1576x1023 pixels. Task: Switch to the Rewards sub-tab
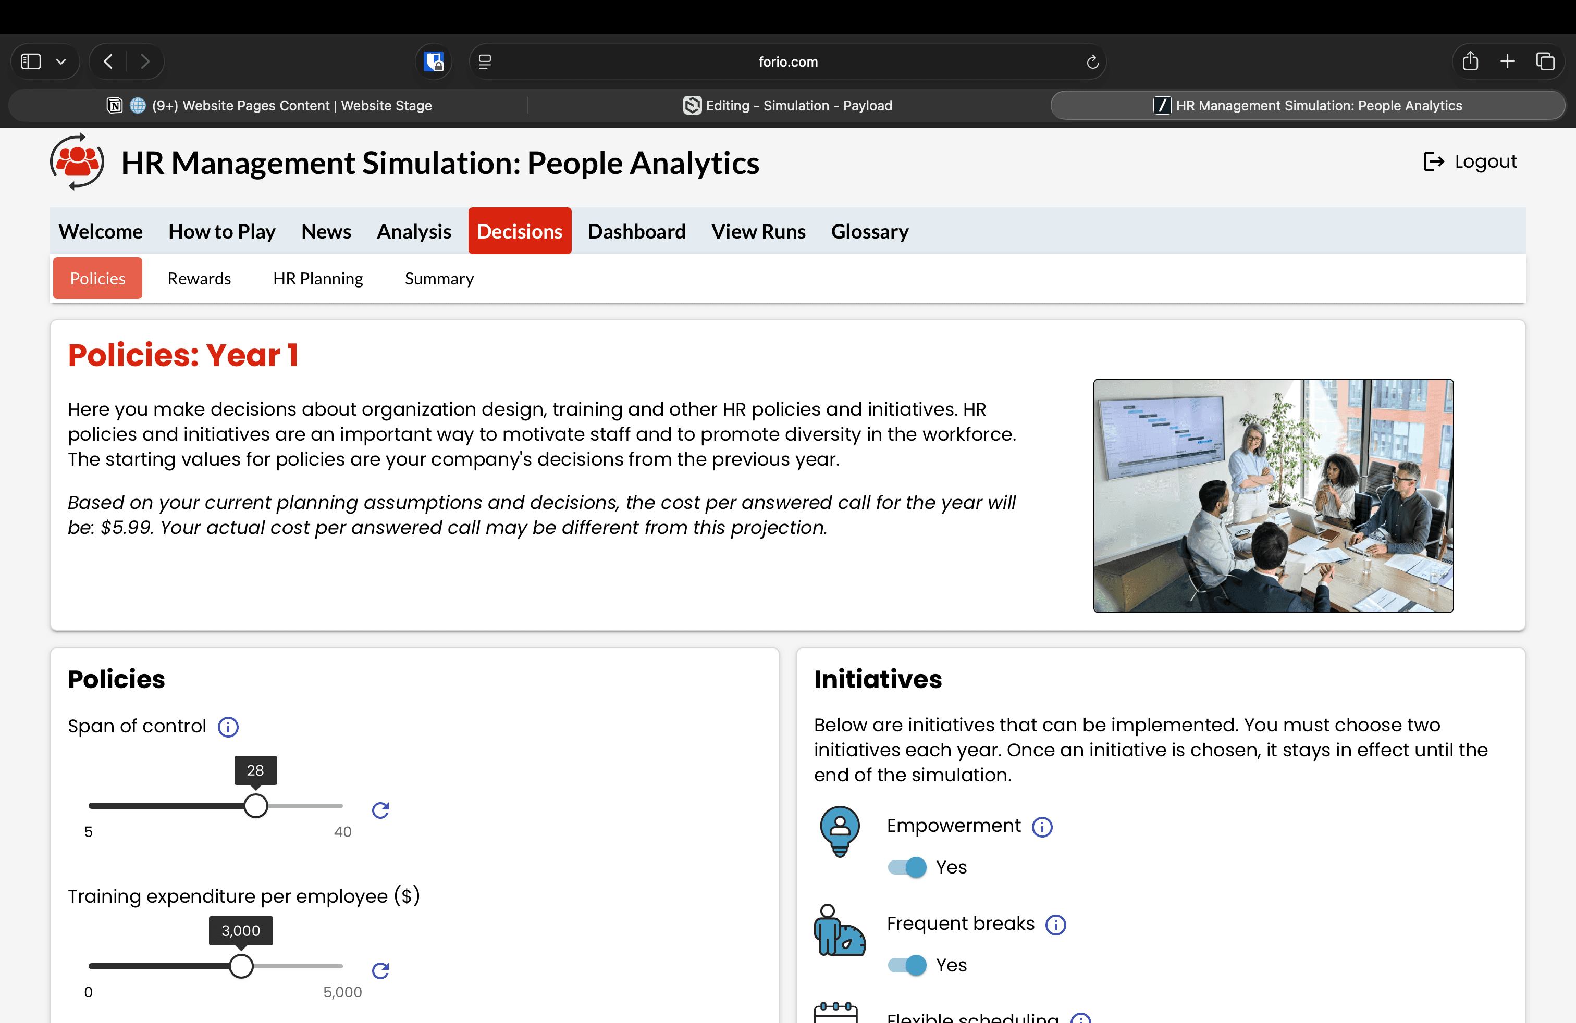coord(199,279)
